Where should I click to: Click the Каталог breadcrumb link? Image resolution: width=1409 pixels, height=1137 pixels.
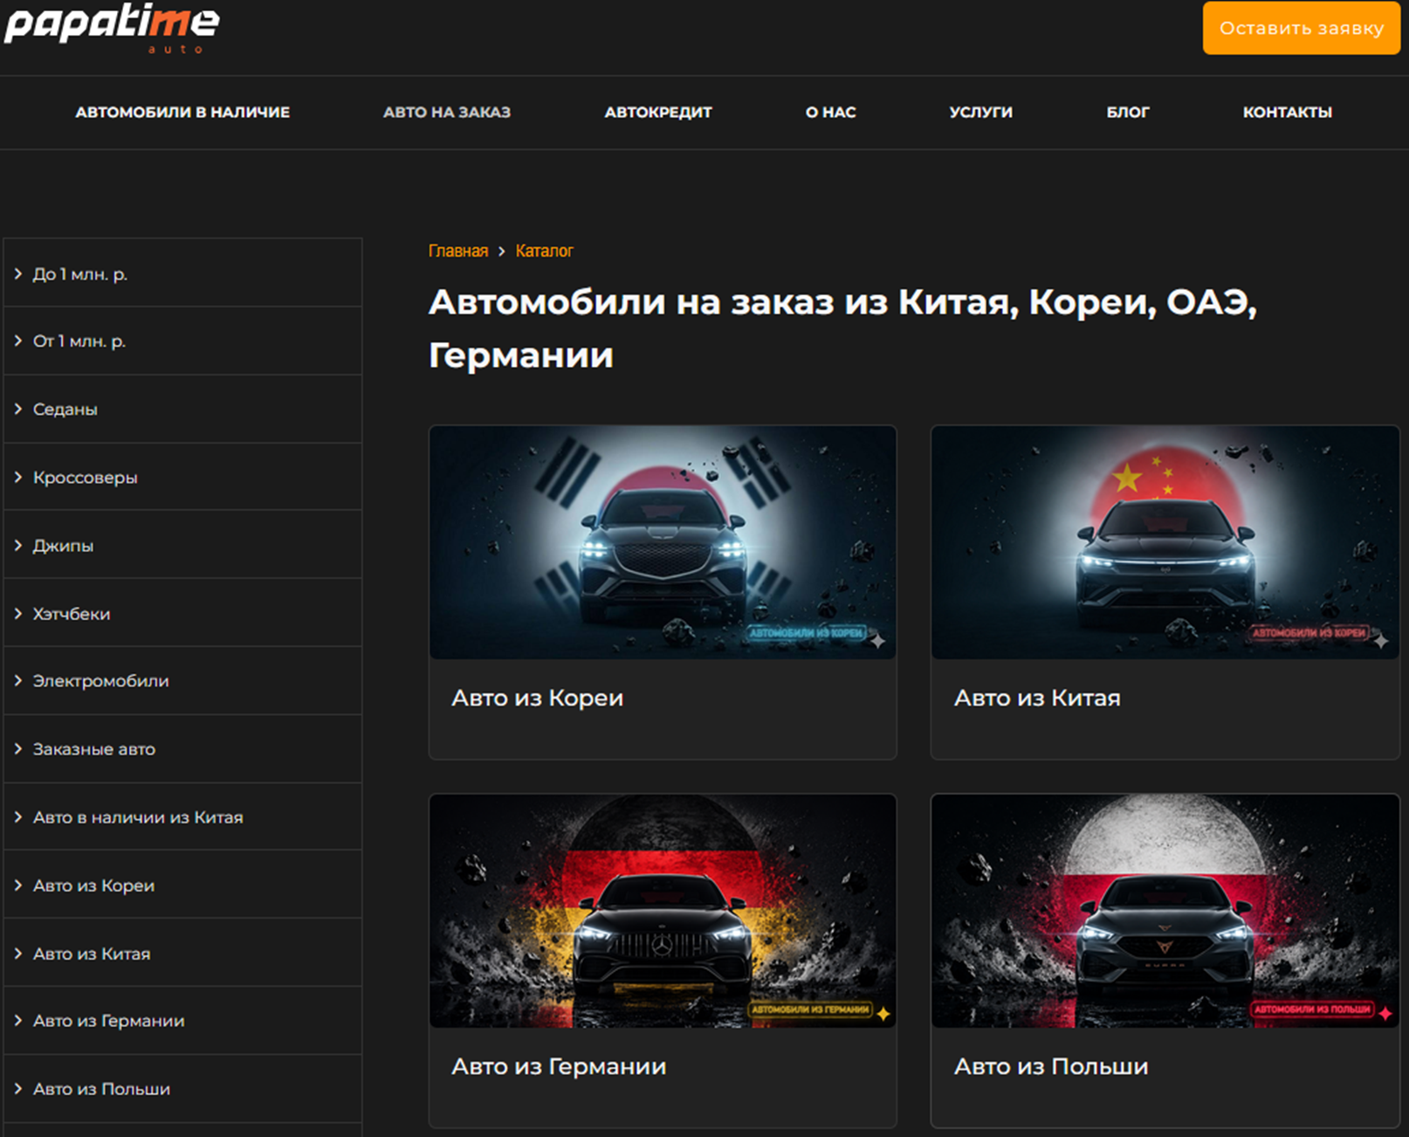(x=544, y=251)
